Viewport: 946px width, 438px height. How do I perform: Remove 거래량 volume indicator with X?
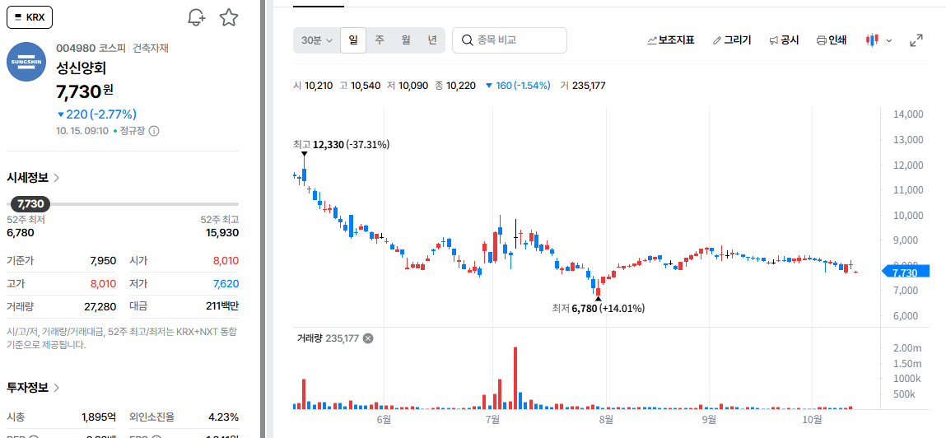click(x=368, y=338)
